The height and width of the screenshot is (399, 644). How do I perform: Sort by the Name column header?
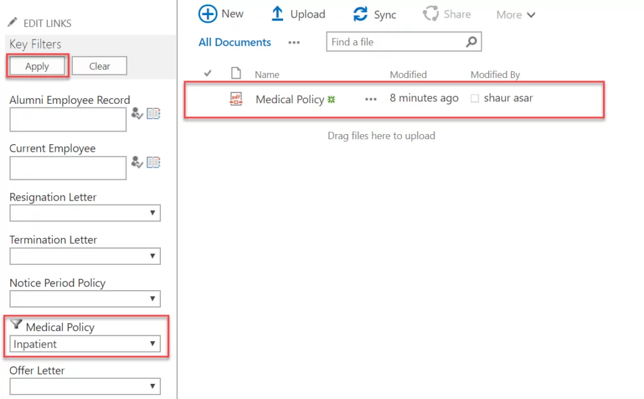point(267,74)
